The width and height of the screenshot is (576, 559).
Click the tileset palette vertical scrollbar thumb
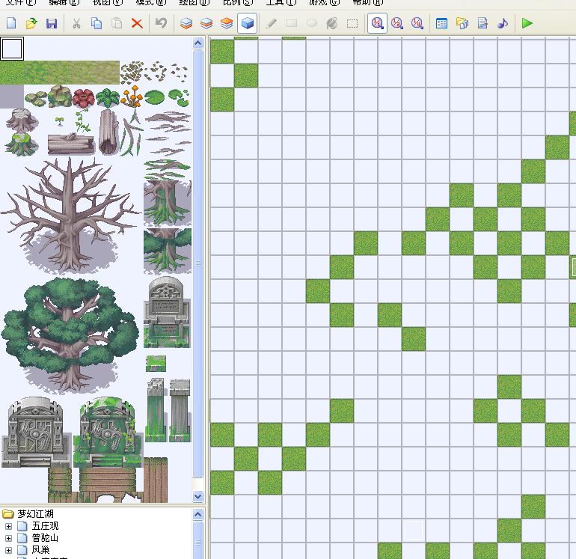pyautogui.click(x=197, y=263)
